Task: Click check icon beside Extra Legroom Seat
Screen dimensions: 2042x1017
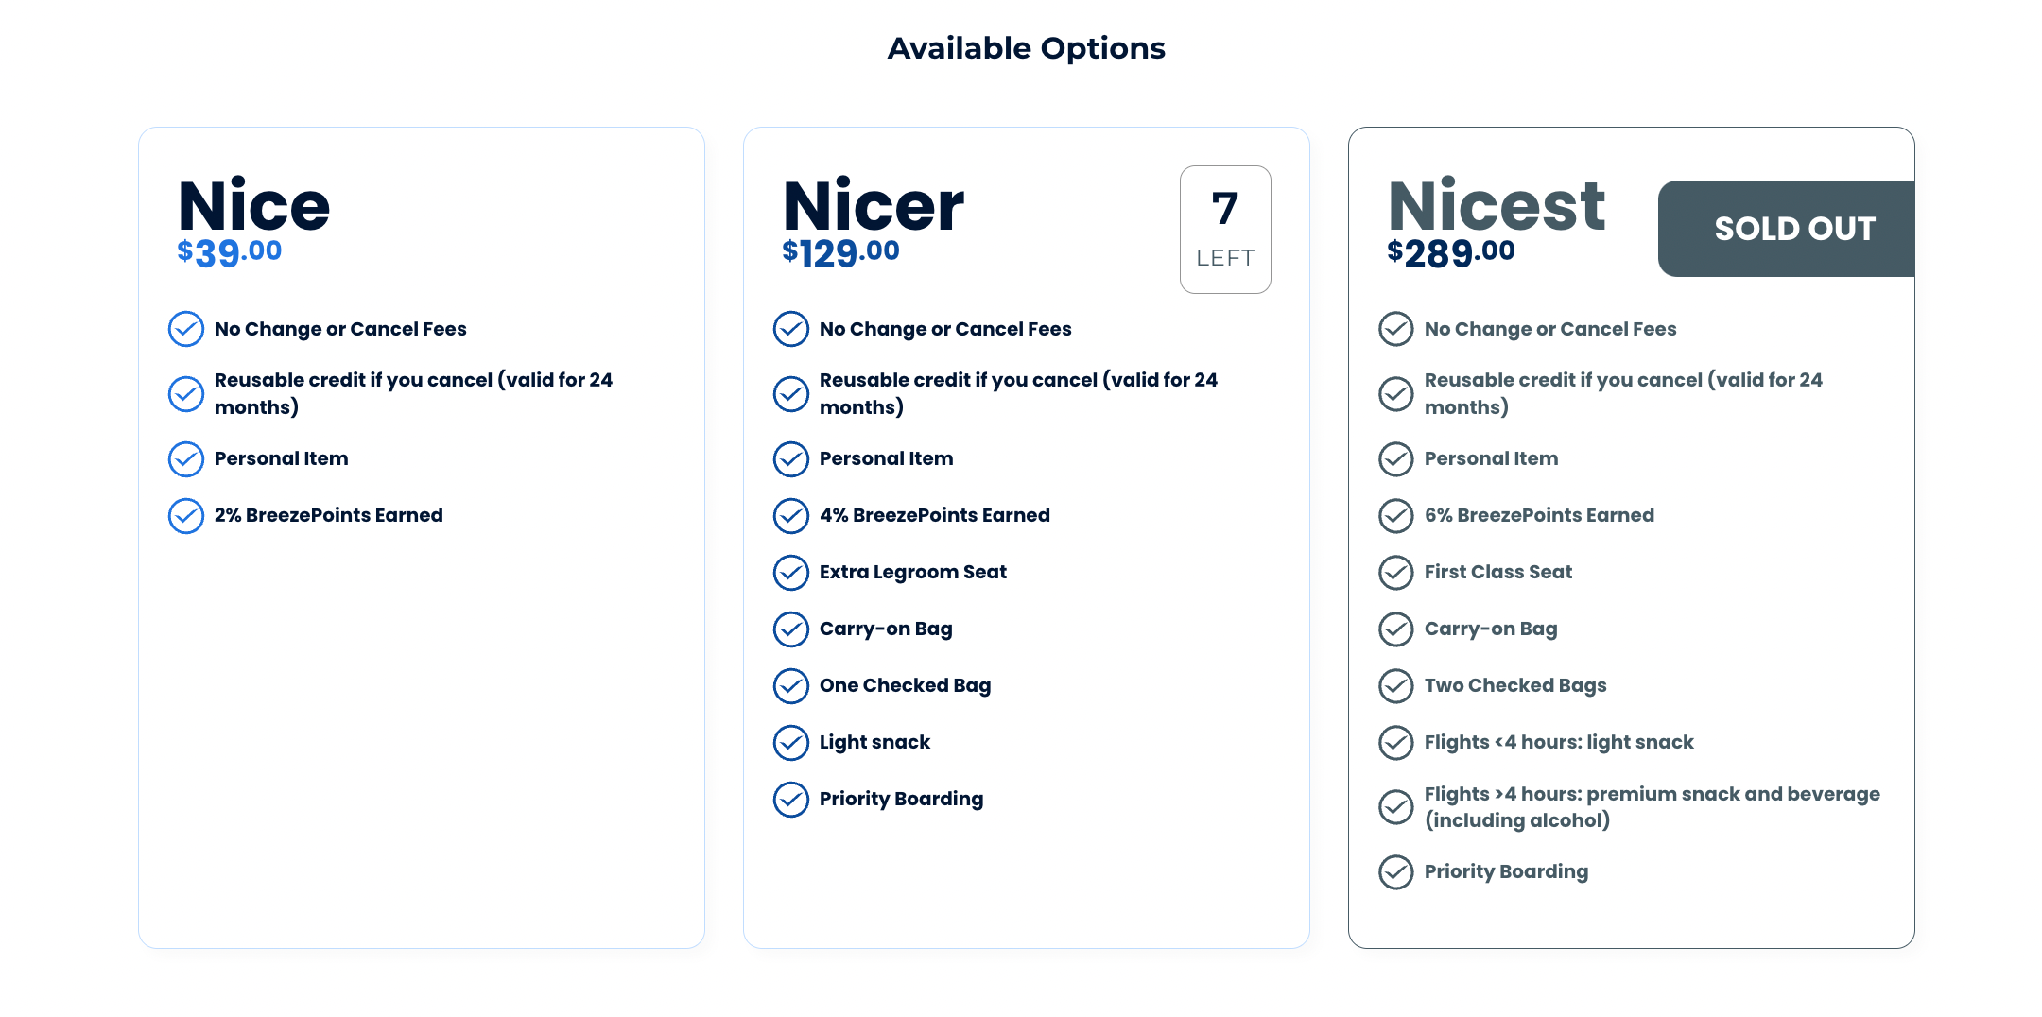Action: [x=791, y=573]
